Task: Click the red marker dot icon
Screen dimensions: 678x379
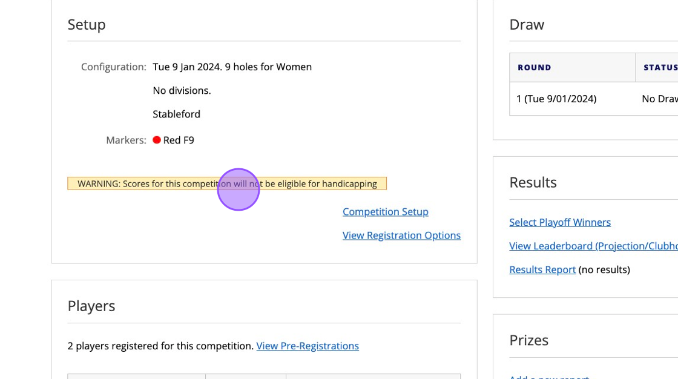Action: pos(157,140)
